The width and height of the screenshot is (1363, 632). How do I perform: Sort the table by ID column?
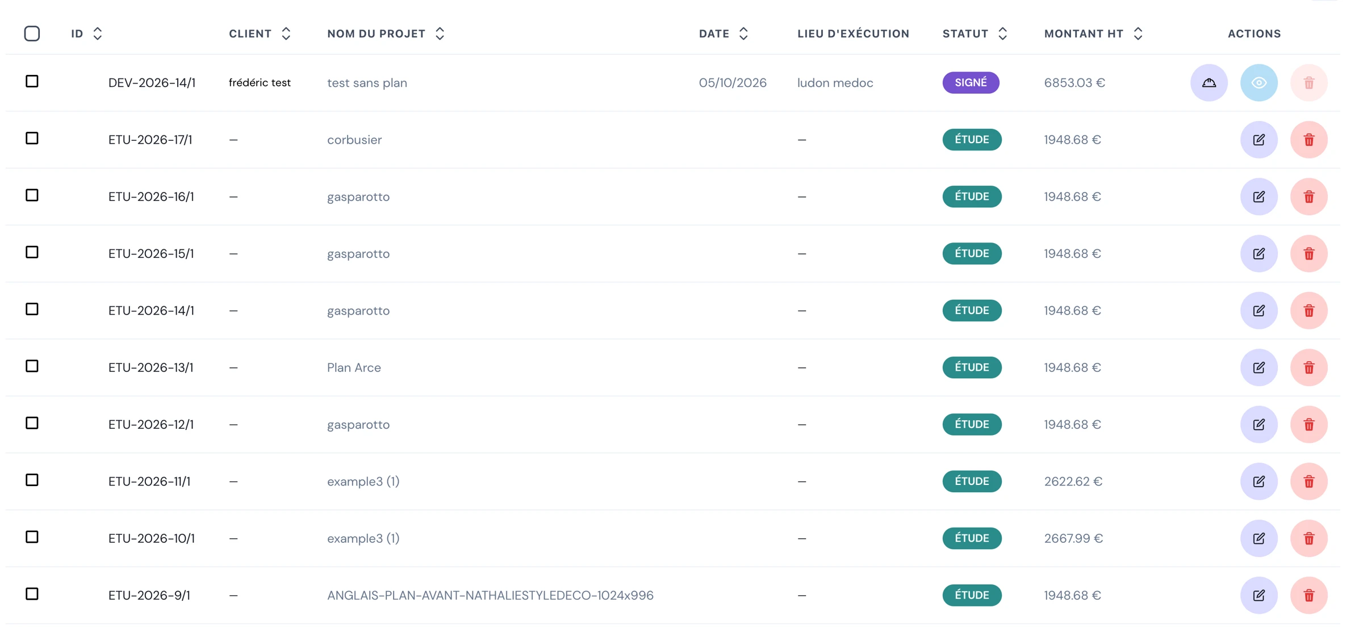pos(98,34)
